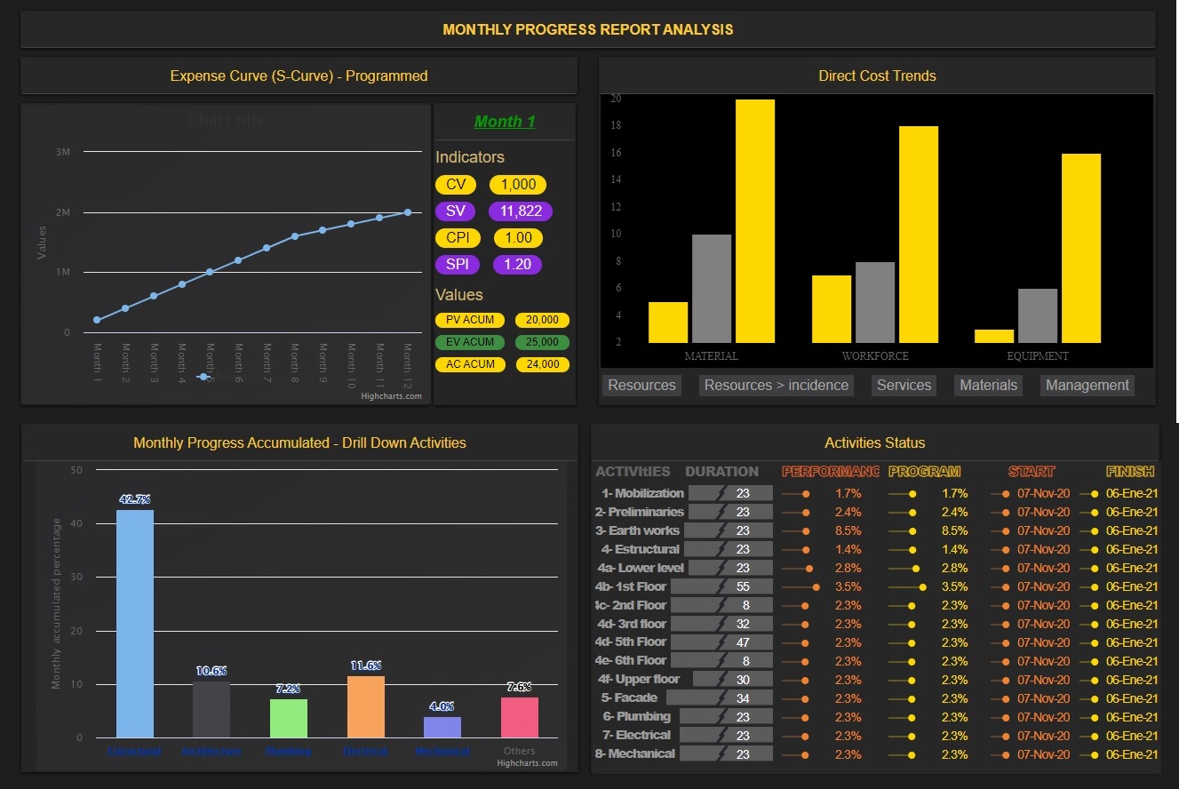
Task: Click the lightning icon in 1st Floor duration
Action: coord(722,586)
